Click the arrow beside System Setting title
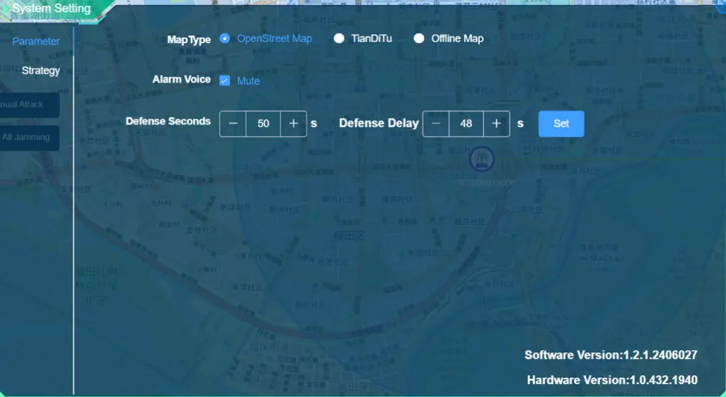 5,9
